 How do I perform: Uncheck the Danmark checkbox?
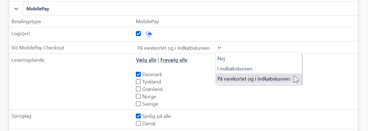pos(138,74)
